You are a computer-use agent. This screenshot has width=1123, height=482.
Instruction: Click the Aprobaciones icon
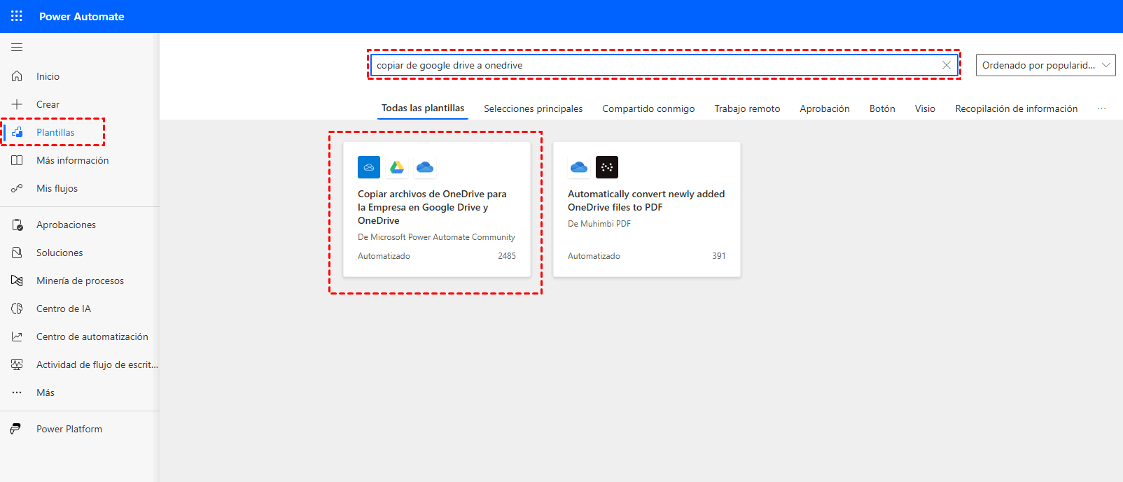[17, 225]
